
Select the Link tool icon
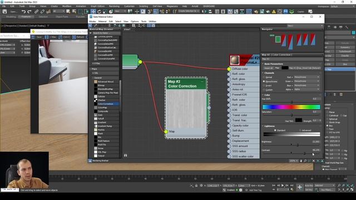pos(36,11)
